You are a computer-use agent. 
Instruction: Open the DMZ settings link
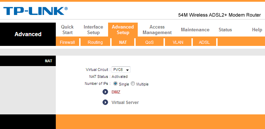click(x=116, y=92)
